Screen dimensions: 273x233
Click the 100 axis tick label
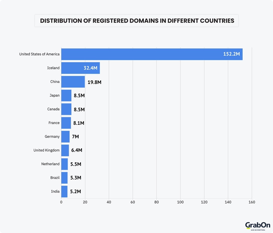point(180,202)
